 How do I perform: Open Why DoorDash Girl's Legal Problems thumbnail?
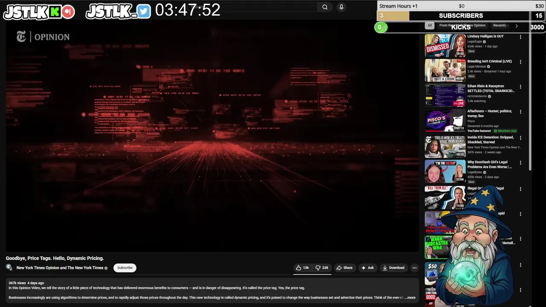(445, 171)
